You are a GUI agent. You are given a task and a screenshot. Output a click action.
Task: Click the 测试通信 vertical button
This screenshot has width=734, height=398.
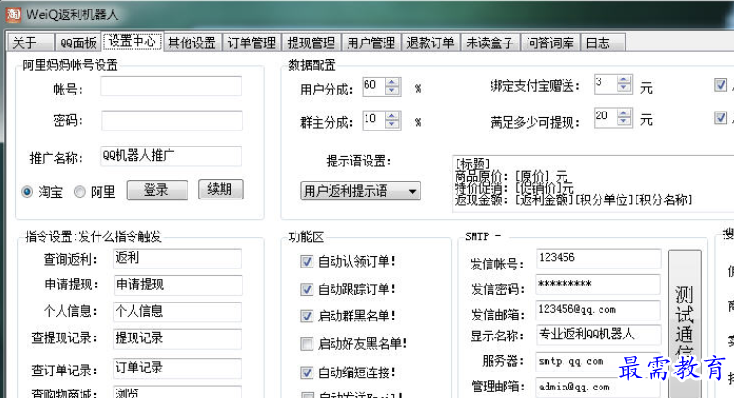(685, 323)
